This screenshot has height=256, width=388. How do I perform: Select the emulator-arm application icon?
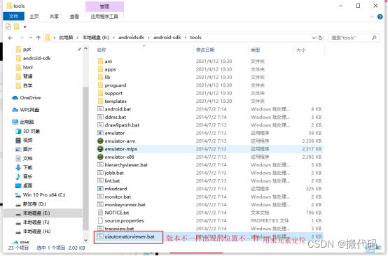click(100, 141)
